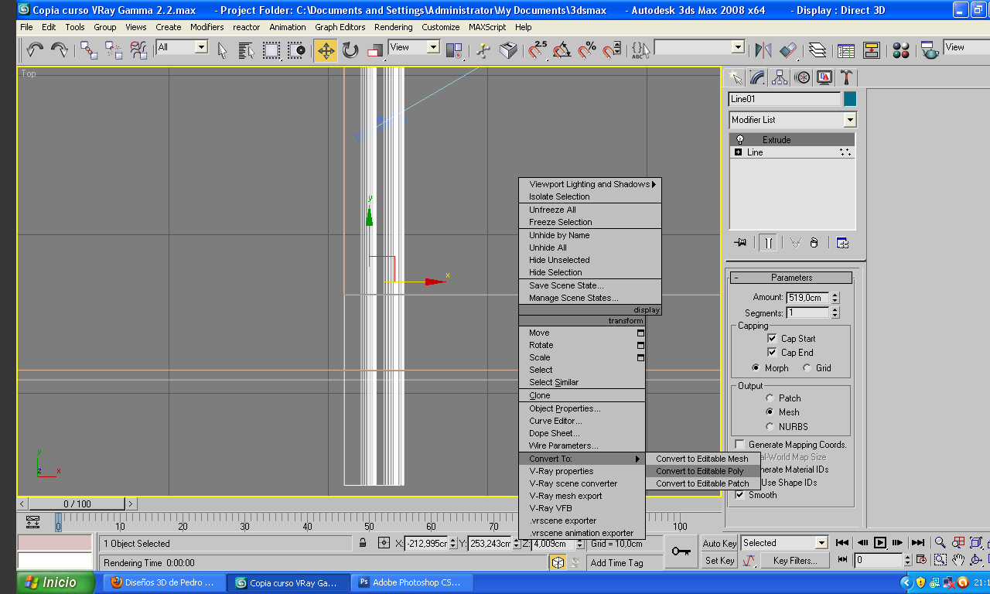990x594 pixels.
Task: Open Key Filters dialog button
Action: [x=796, y=561]
